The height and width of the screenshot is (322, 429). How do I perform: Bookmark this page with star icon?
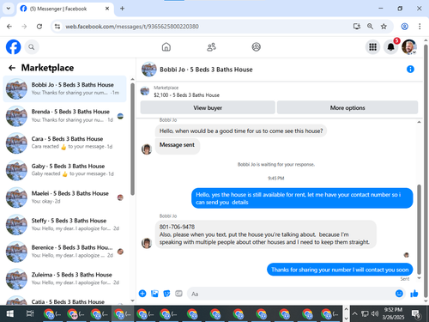tap(384, 27)
